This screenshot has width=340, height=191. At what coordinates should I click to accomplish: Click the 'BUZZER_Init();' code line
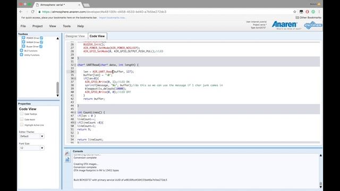pyautogui.click(x=94, y=45)
